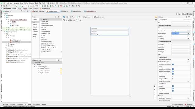The image size is (195, 109).
Task: Toggle clipChildren attribute checkbox
Action: [173, 88]
